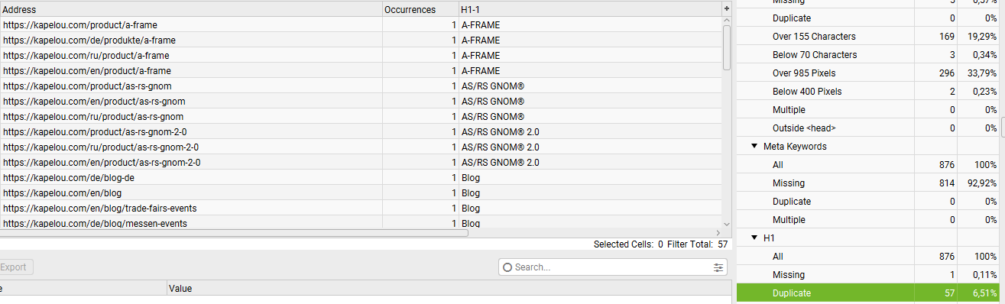Click the horizontal scrollbar under the table

(x=234, y=232)
